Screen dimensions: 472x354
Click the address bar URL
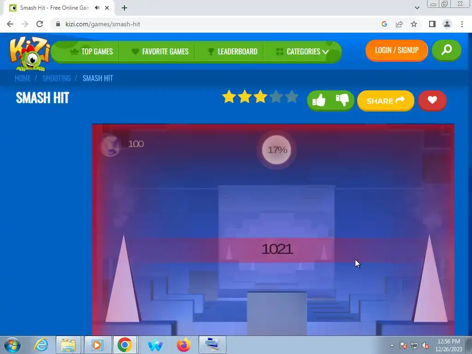(x=103, y=24)
